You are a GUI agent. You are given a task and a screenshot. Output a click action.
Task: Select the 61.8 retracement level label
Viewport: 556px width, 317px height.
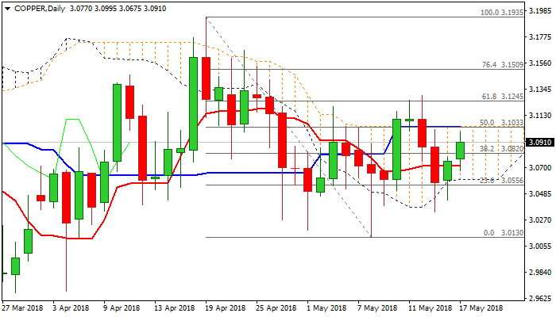click(x=500, y=96)
